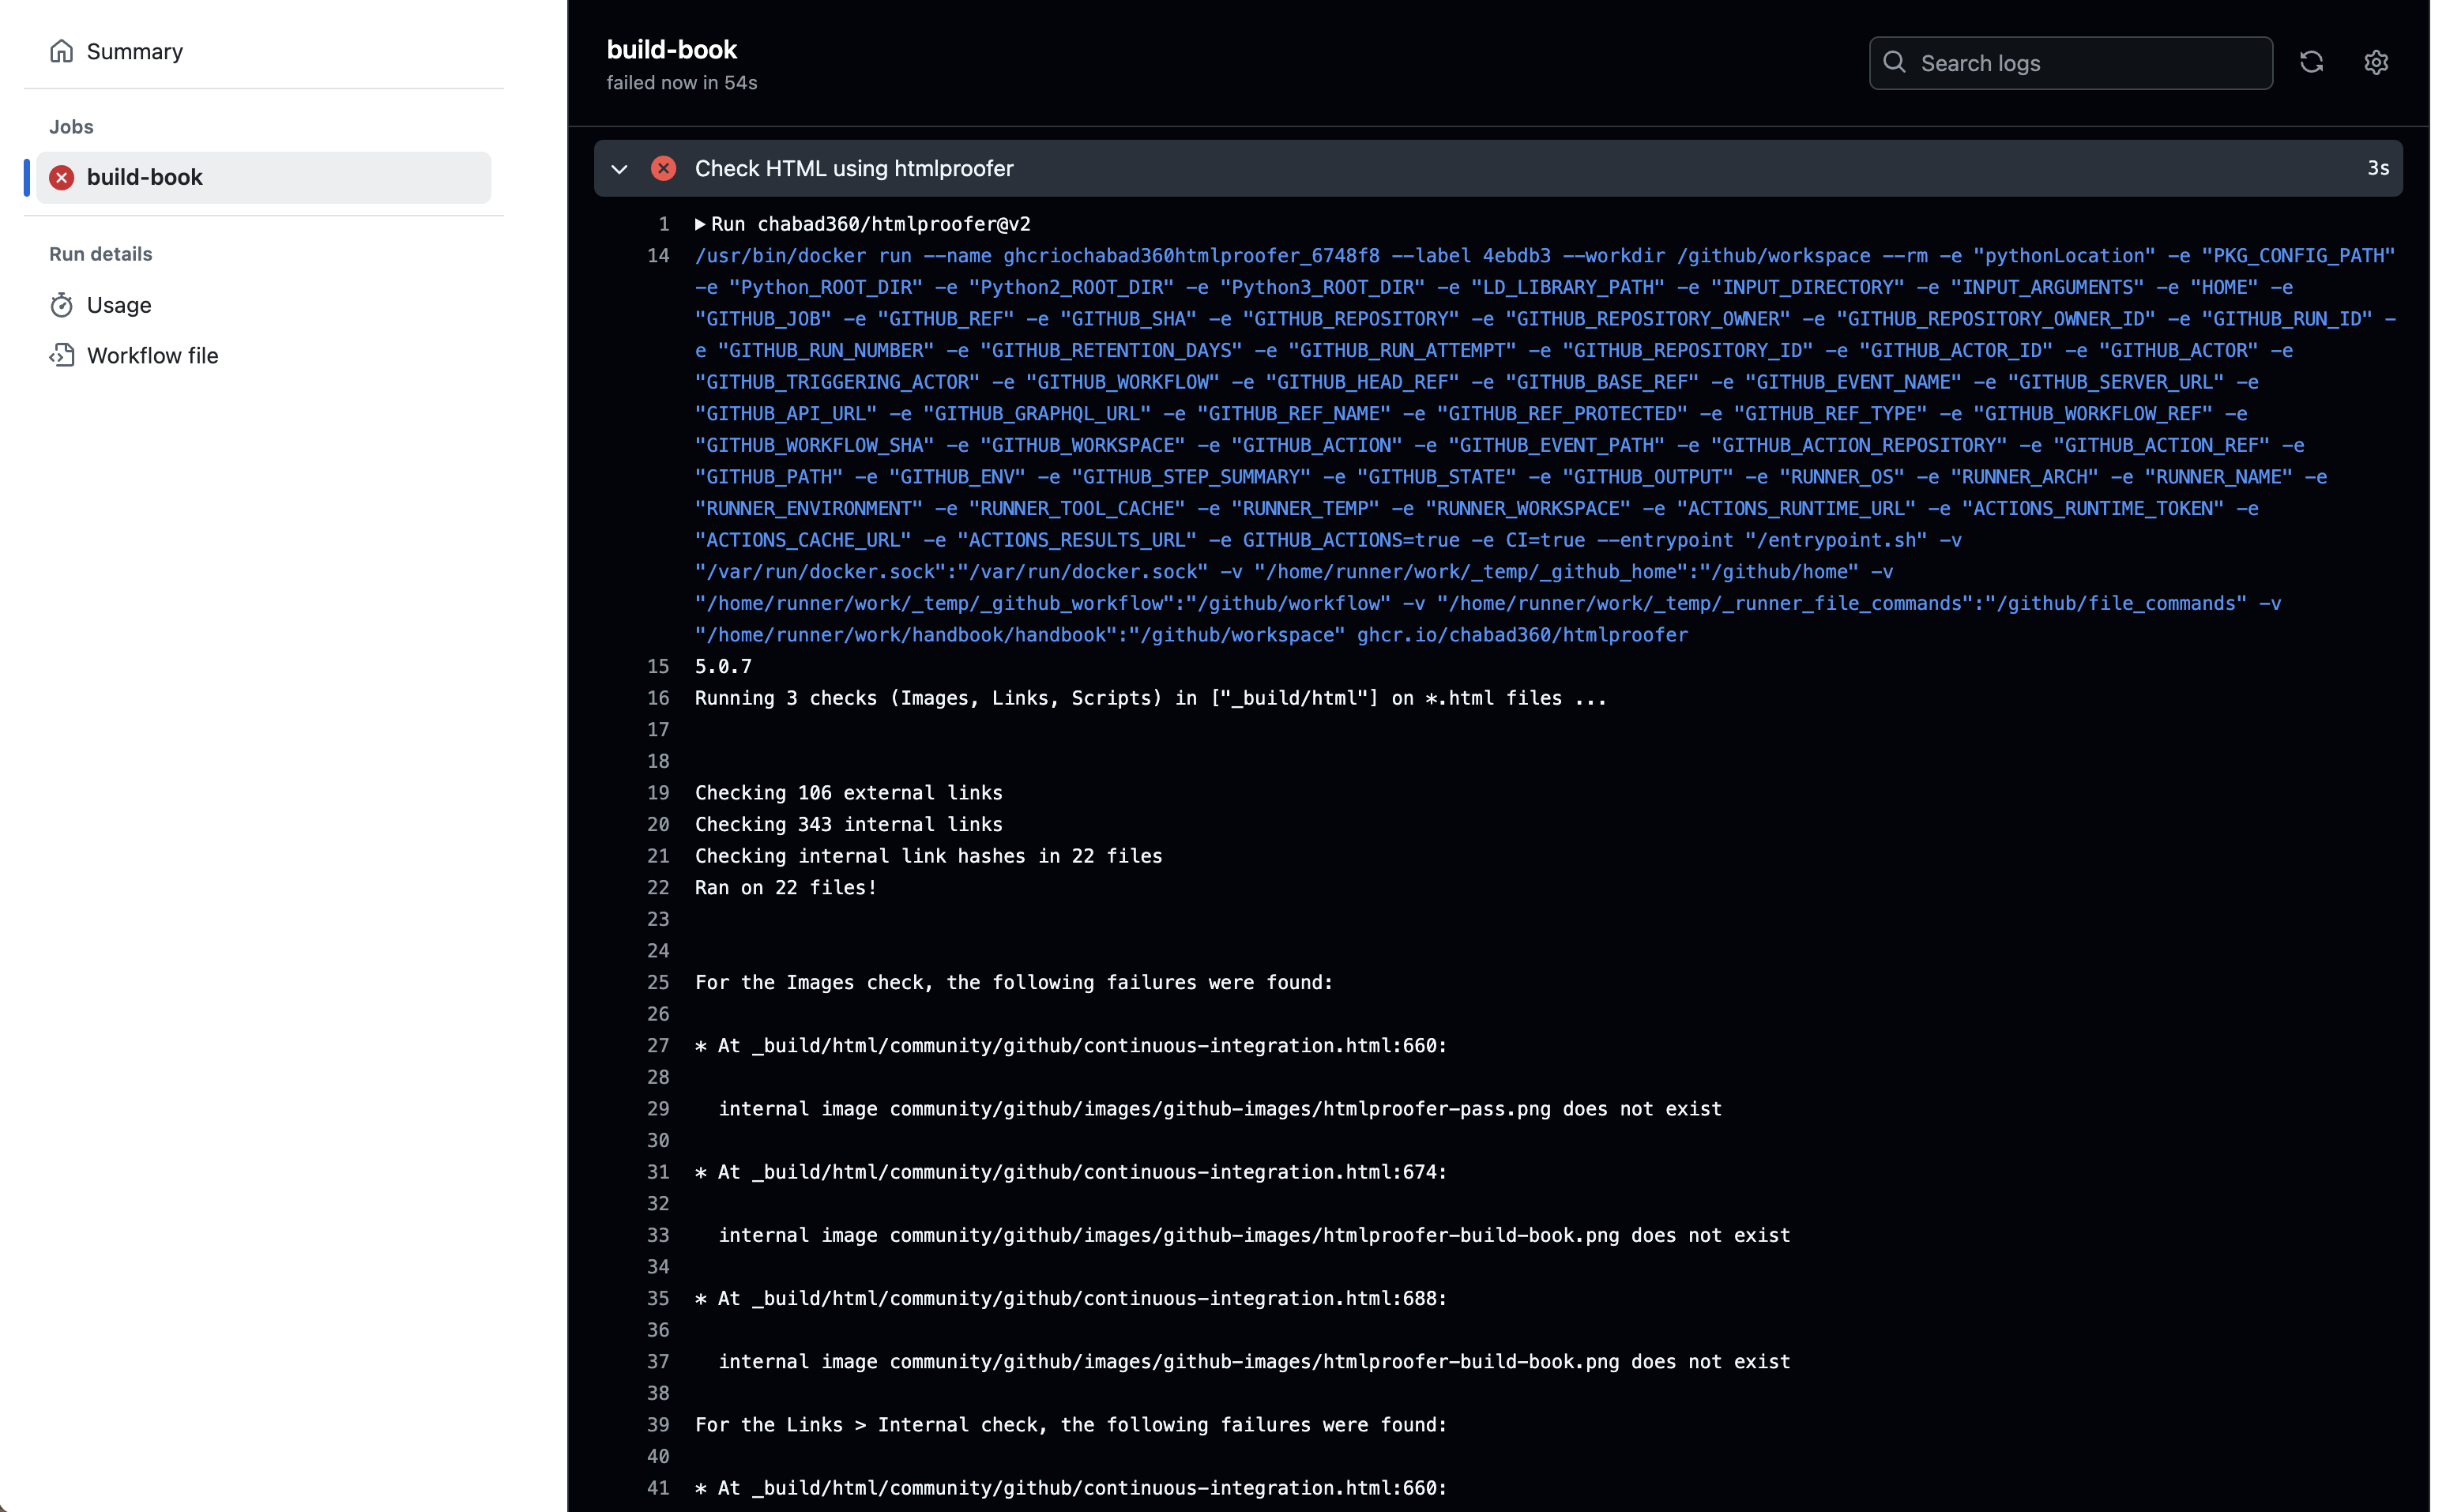
Task: Click log line number 25
Action: click(x=658, y=983)
